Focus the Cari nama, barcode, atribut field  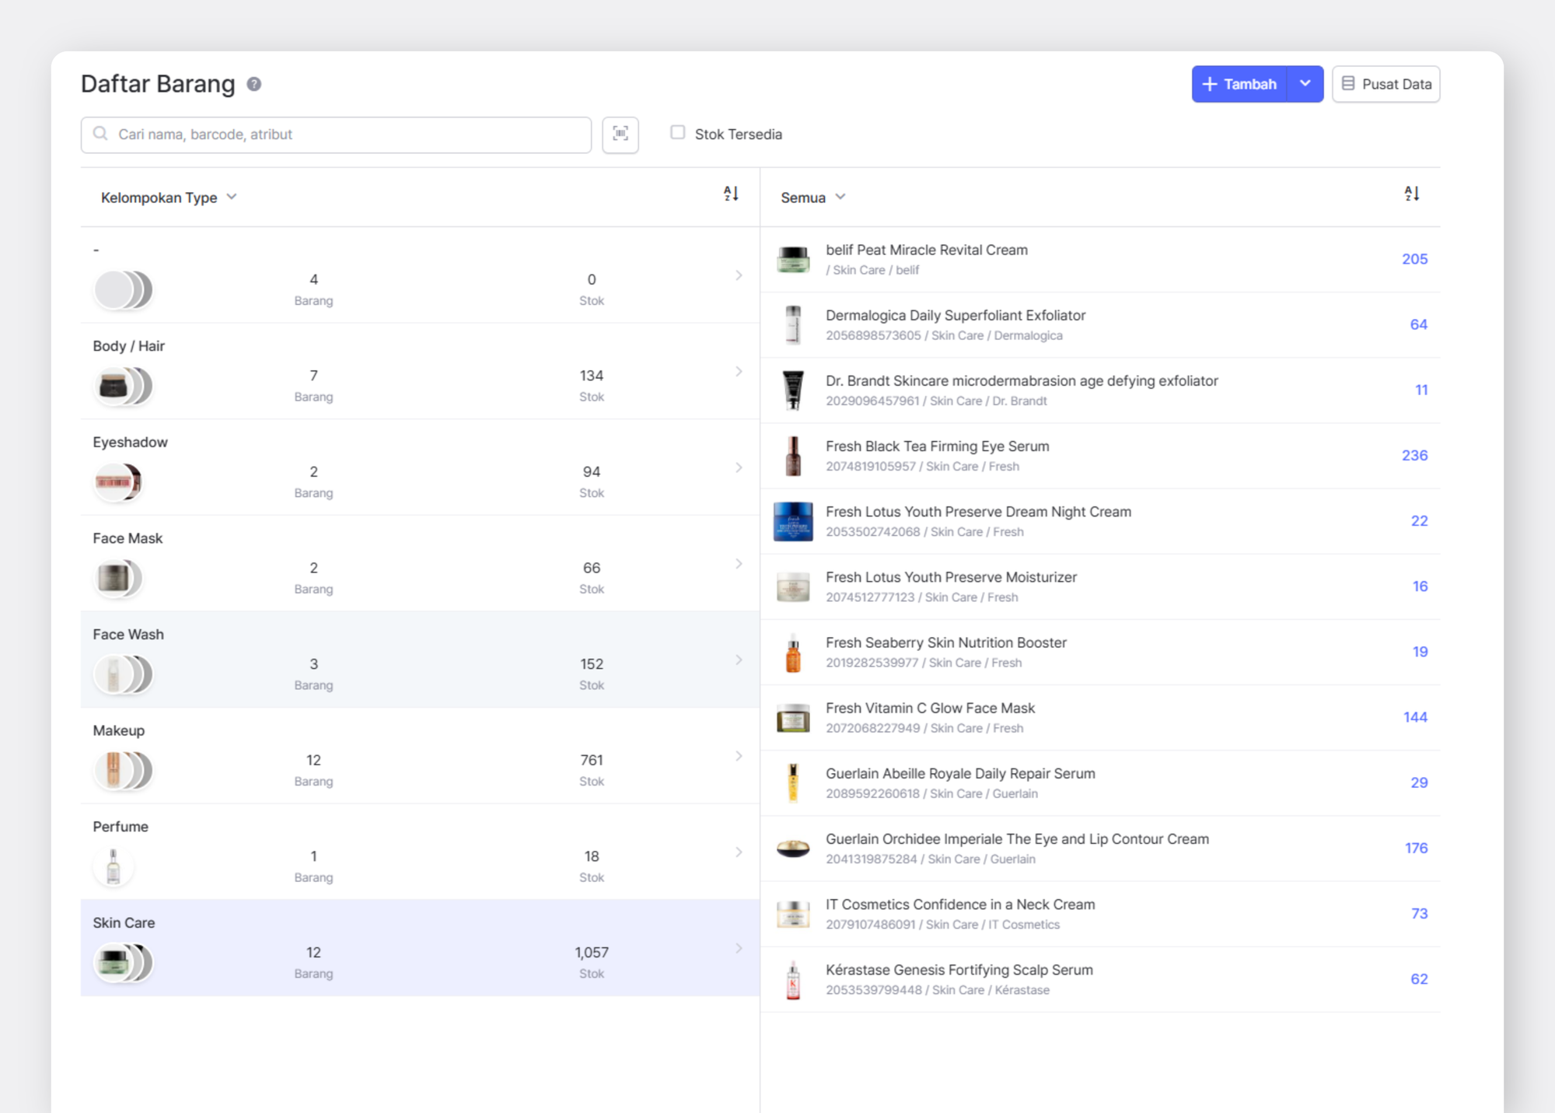336,135
